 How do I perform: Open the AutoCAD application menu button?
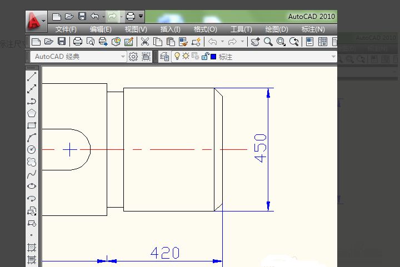36,22
